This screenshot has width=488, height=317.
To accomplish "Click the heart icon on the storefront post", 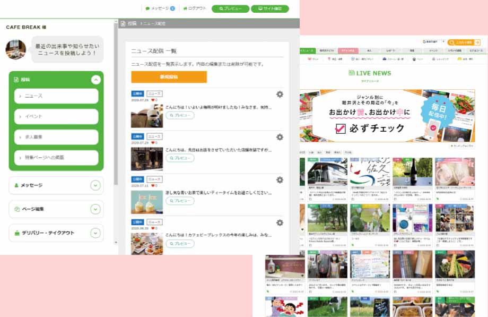I will point(153,143).
